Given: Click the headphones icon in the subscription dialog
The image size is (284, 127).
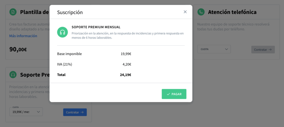Looking at the screenshot, I should click(x=62, y=32).
